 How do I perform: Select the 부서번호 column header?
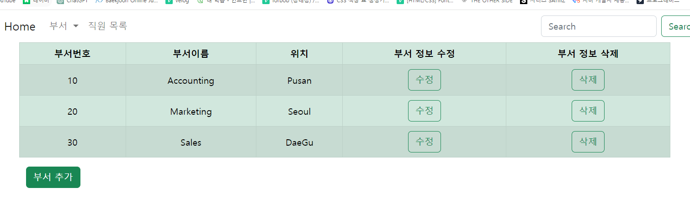pyautogui.click(x=72, y=54)
